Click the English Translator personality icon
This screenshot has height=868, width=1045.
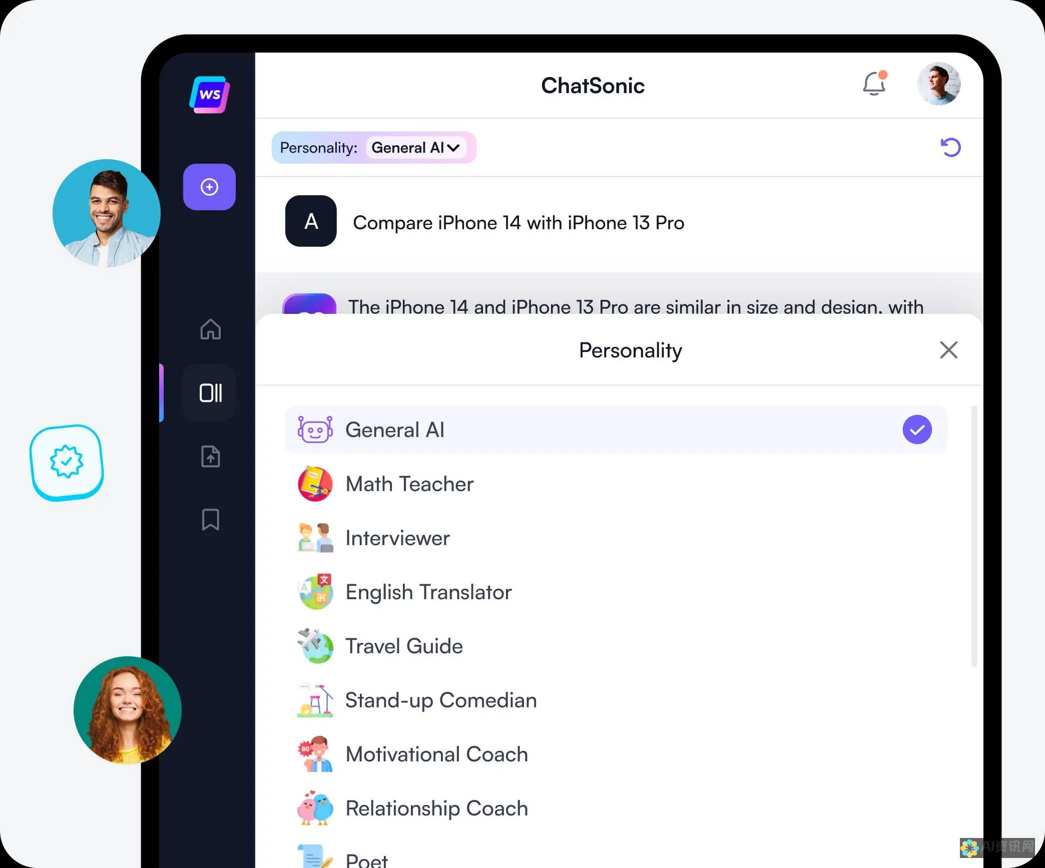(x=316, y=591)
